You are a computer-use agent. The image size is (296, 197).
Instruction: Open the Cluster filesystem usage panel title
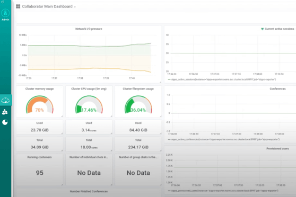[x=138, y=89]
